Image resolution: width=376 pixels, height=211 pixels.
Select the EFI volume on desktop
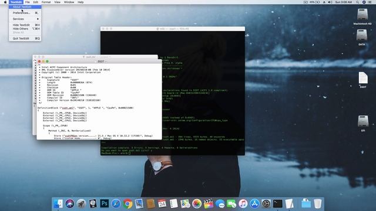pos(363,121)
